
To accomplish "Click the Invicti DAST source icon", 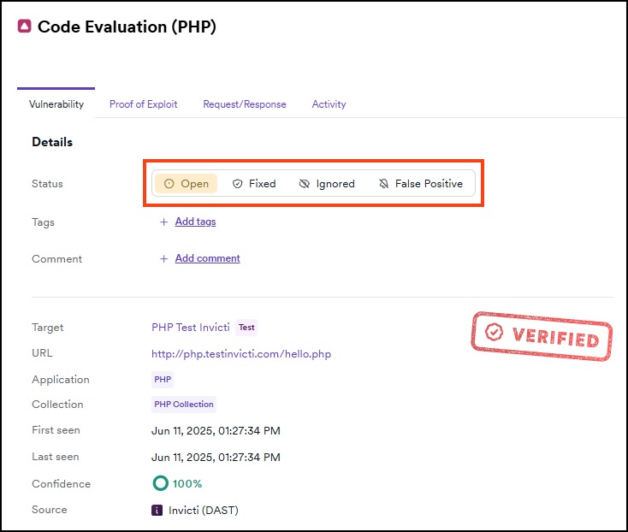I will pos(157,511).
